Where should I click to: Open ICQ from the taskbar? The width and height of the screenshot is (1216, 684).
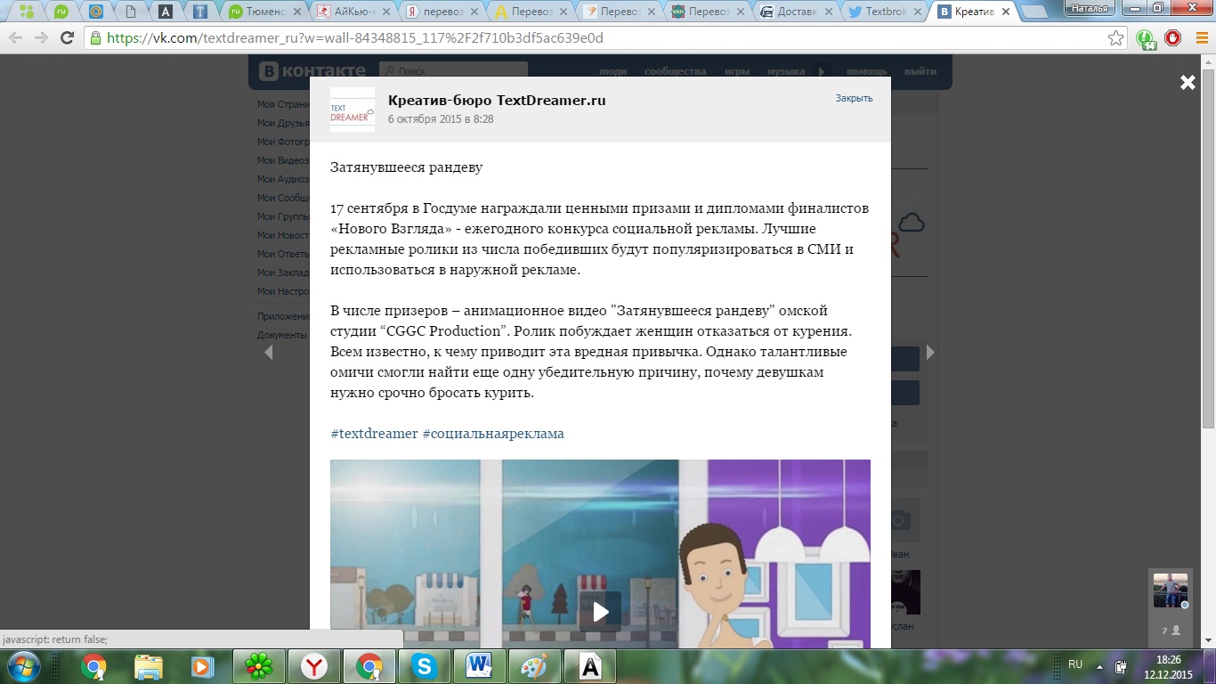click(x=259, y=666)
